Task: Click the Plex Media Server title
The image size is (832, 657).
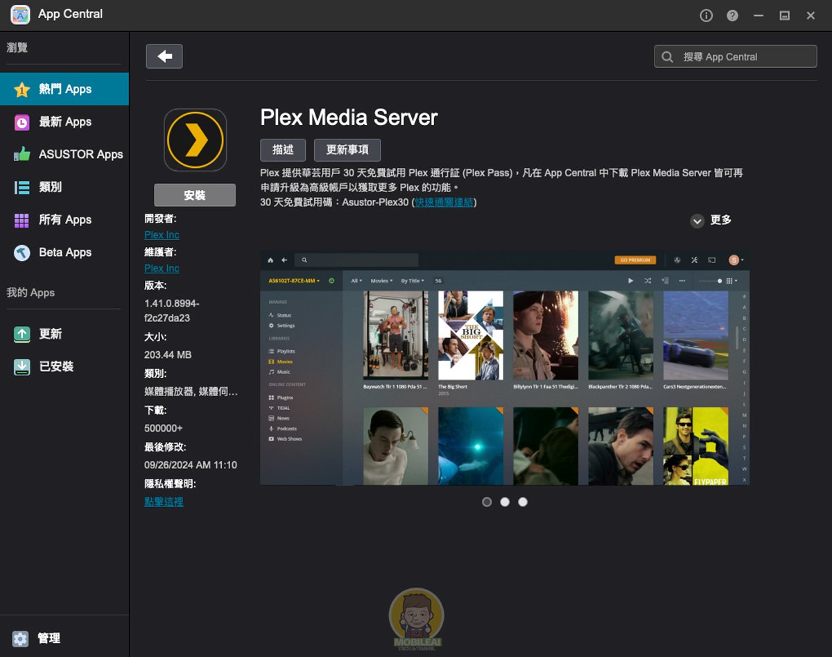Action: click(x=349, y=117)
